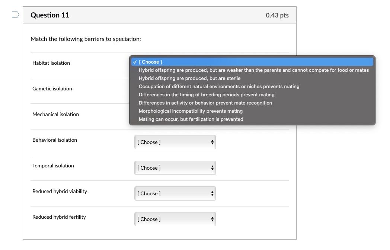Open the Reduced hybrid viability dropdown

click(x=175, y=193)
